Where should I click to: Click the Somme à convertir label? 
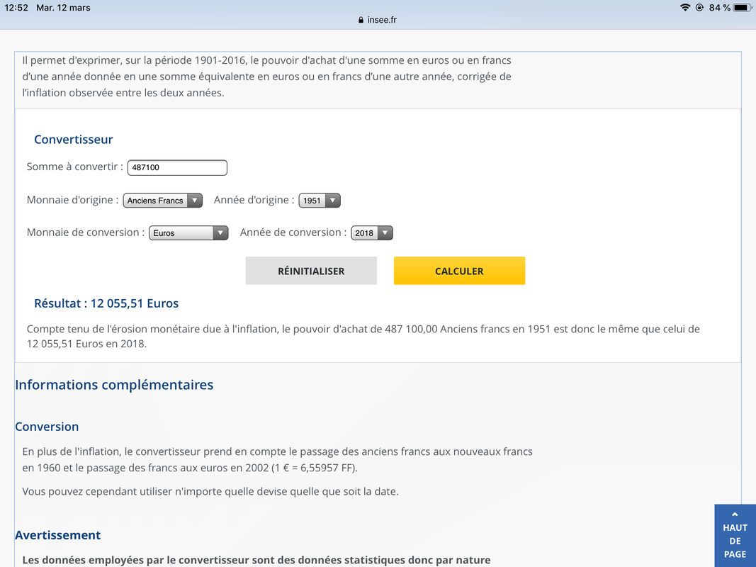point(74,167)
